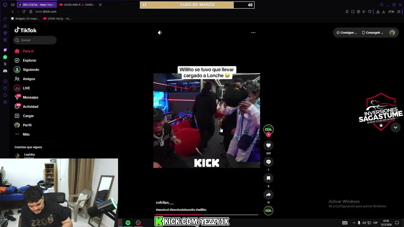
Task: Open the comments bubble icon
Action: [x=268, y=162]
